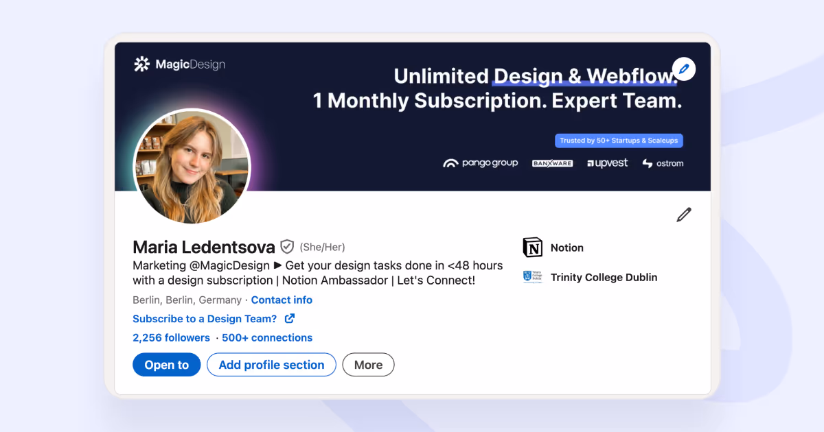Click the ostrom logo in the banner
The width and height of the screenshot is (824, 432).
point(663,163)
